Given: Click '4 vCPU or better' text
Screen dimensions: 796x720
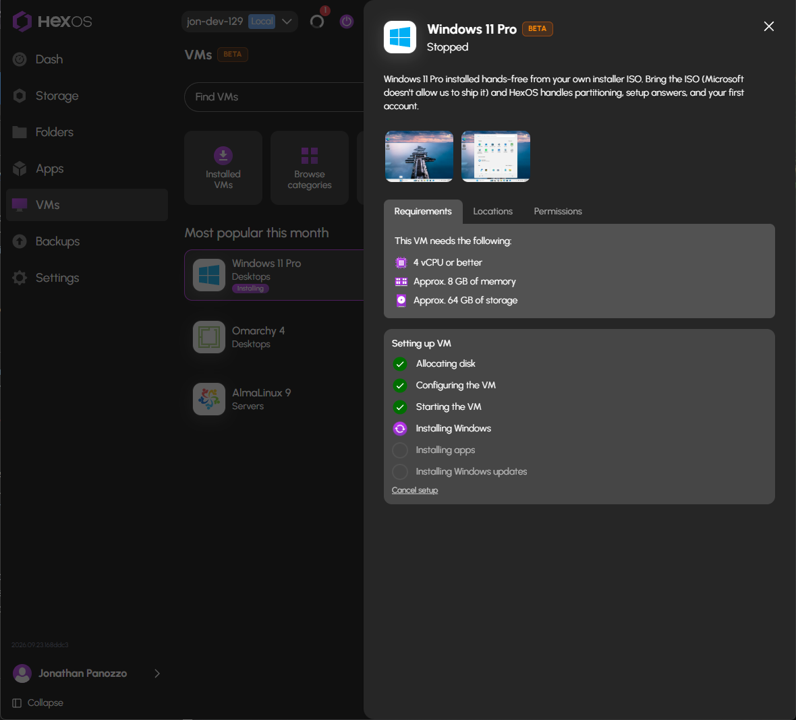Looking at the screenshot, I should (448, 263).
